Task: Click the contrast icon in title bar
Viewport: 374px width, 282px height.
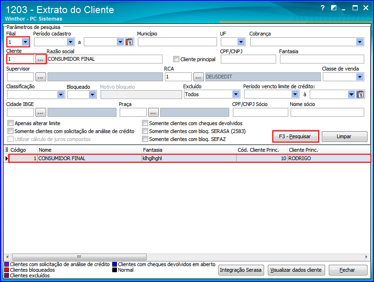Action: tap(333, 8)
